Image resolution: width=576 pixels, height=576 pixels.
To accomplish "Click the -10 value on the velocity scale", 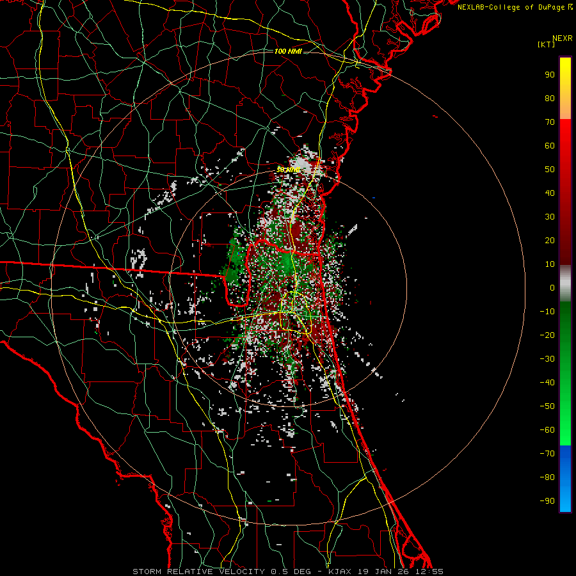I will [x=547, y=312].
